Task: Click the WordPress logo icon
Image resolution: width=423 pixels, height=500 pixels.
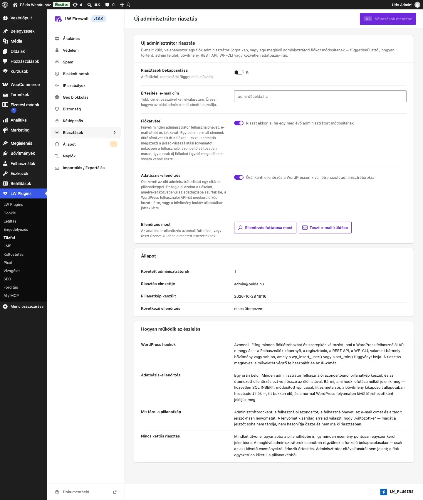Action: [x=5, y=5]
